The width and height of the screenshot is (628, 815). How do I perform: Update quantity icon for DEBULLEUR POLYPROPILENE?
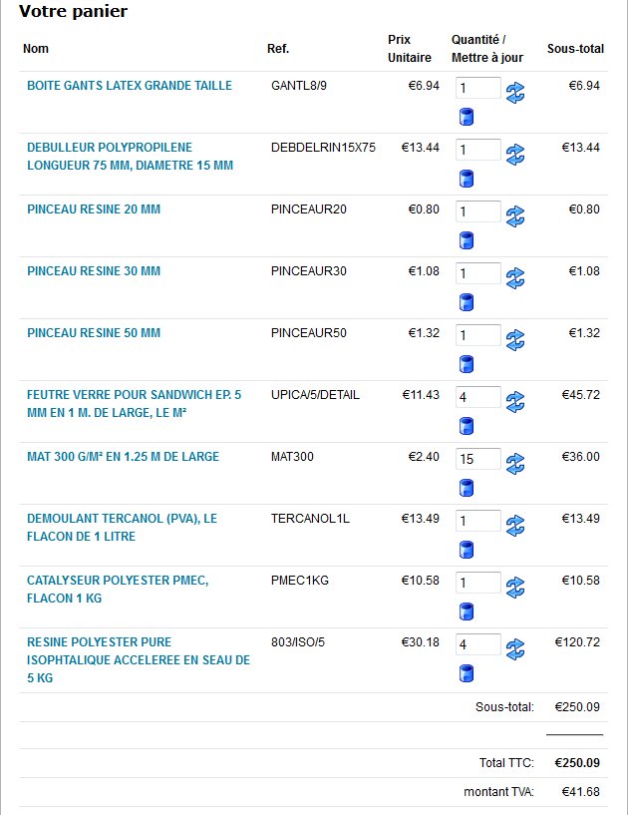tap(515, 155)
